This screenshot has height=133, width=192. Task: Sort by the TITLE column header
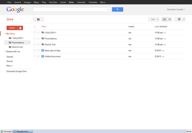coord(43,27)
